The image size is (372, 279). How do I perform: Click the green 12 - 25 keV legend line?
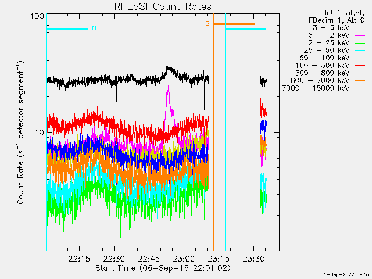tap(360, 43)
